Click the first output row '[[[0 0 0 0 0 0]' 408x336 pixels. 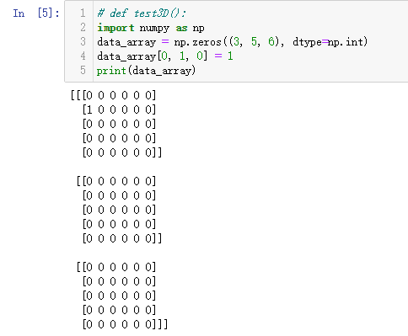[113, 95]
